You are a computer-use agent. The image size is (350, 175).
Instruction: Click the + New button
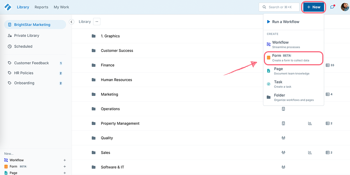click(x=314, y=7)
